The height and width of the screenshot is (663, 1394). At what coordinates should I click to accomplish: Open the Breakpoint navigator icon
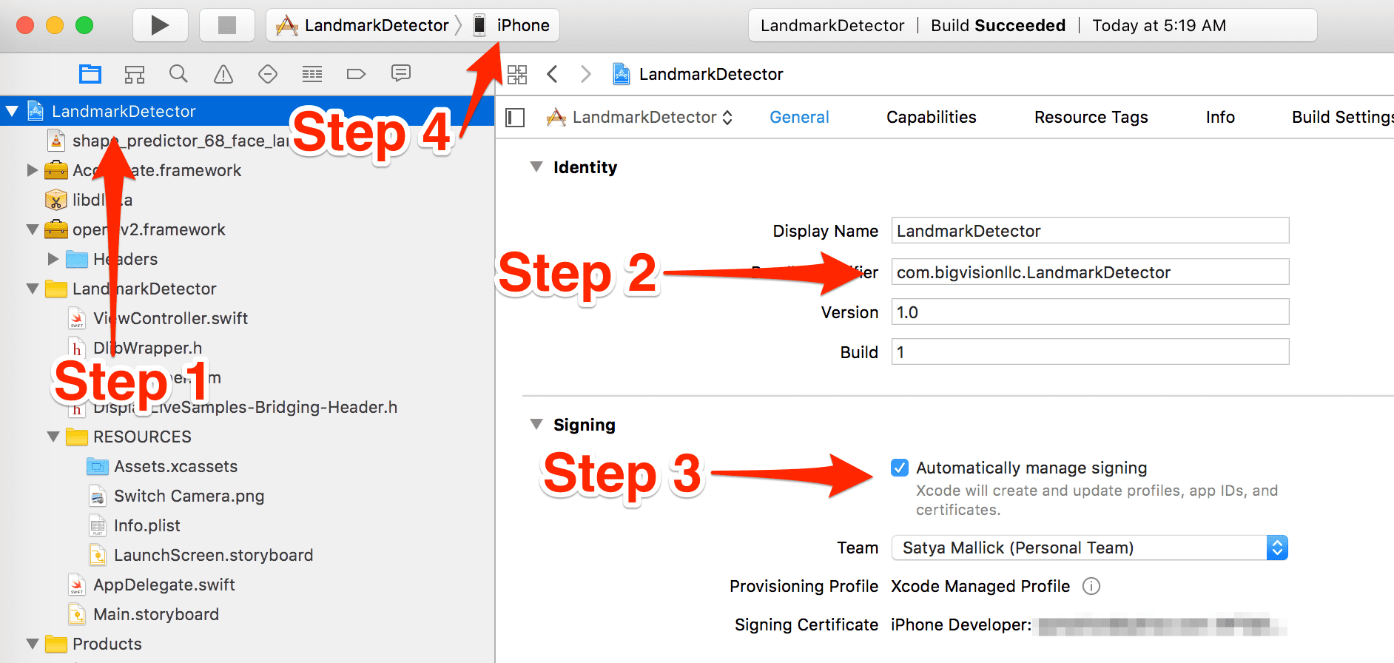click(356, 74)
